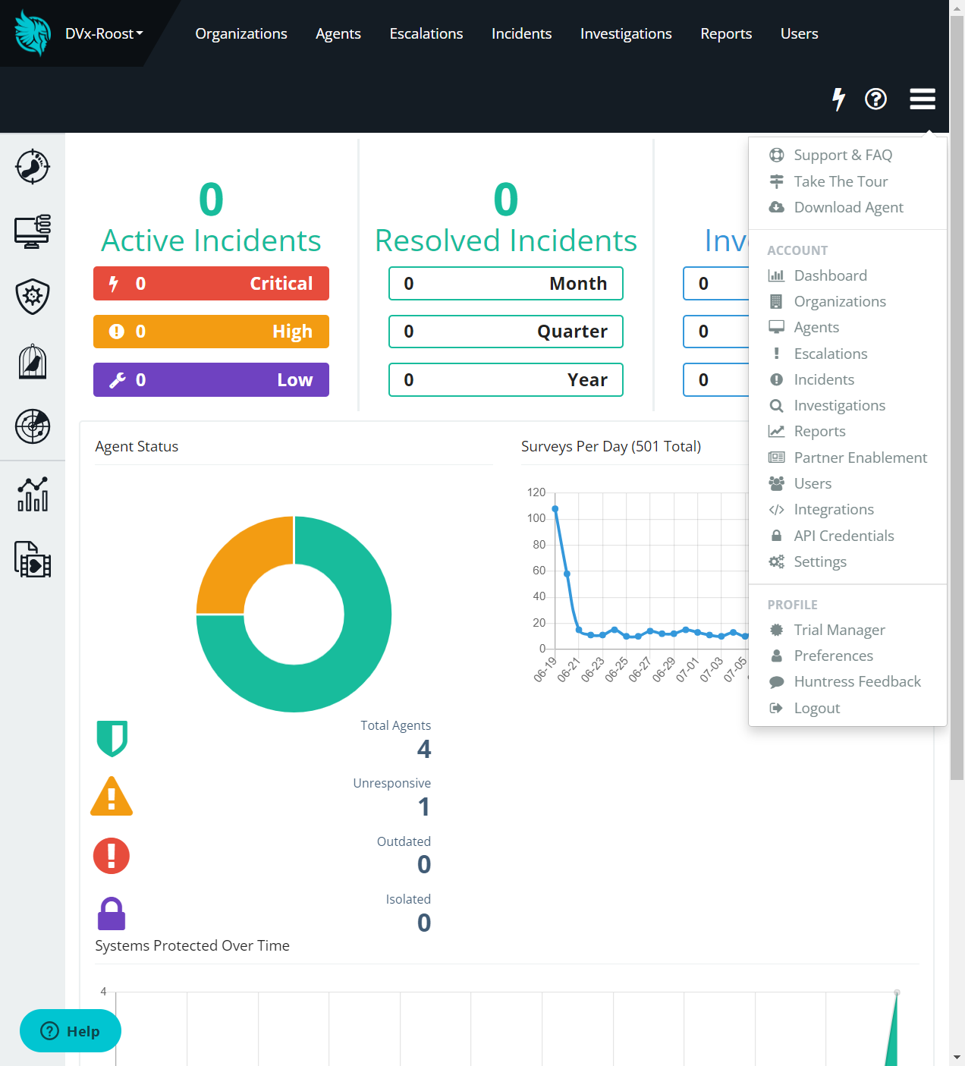
Task: Open the canary birdcage sidebar icon
Action: pos(33,361)
